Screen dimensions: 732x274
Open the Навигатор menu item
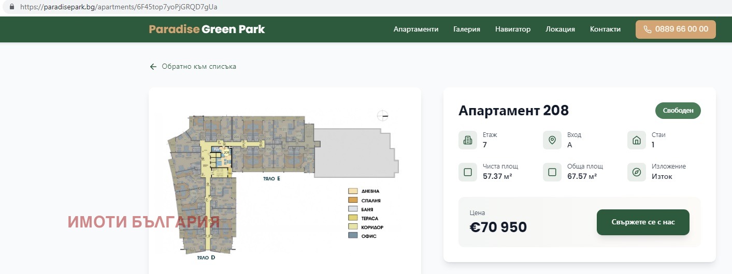[x=512, y=29]
